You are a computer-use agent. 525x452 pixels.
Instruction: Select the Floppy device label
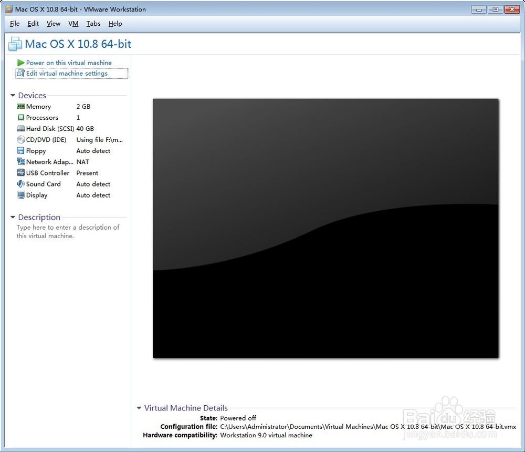pos(36,151)
